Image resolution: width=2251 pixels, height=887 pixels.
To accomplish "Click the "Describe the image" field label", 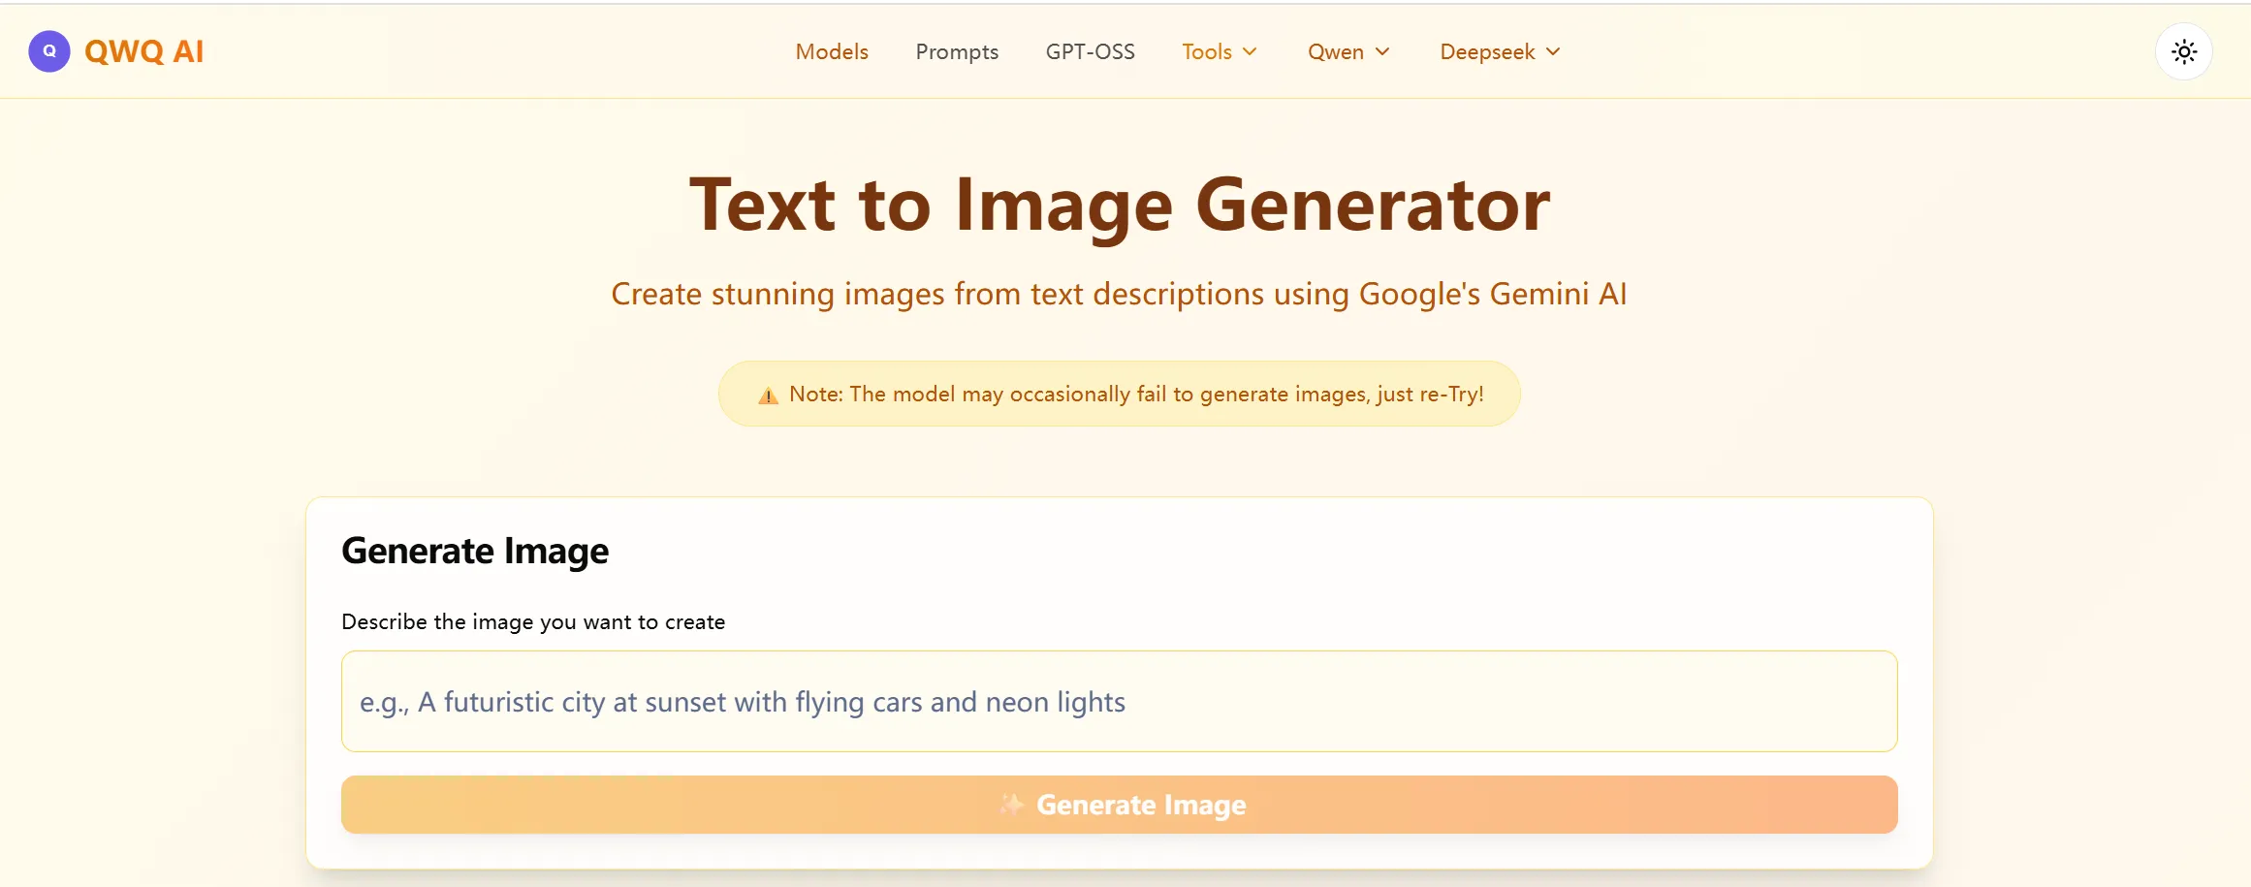I will pyautogui.click(x=533, y=621).
